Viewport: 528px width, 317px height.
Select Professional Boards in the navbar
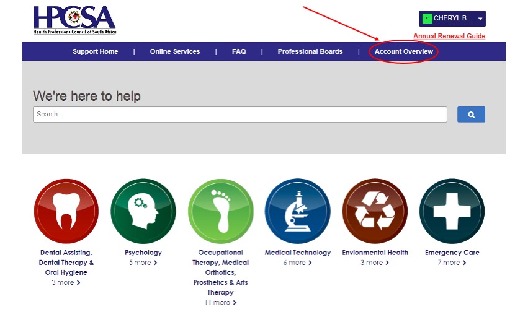310,51
